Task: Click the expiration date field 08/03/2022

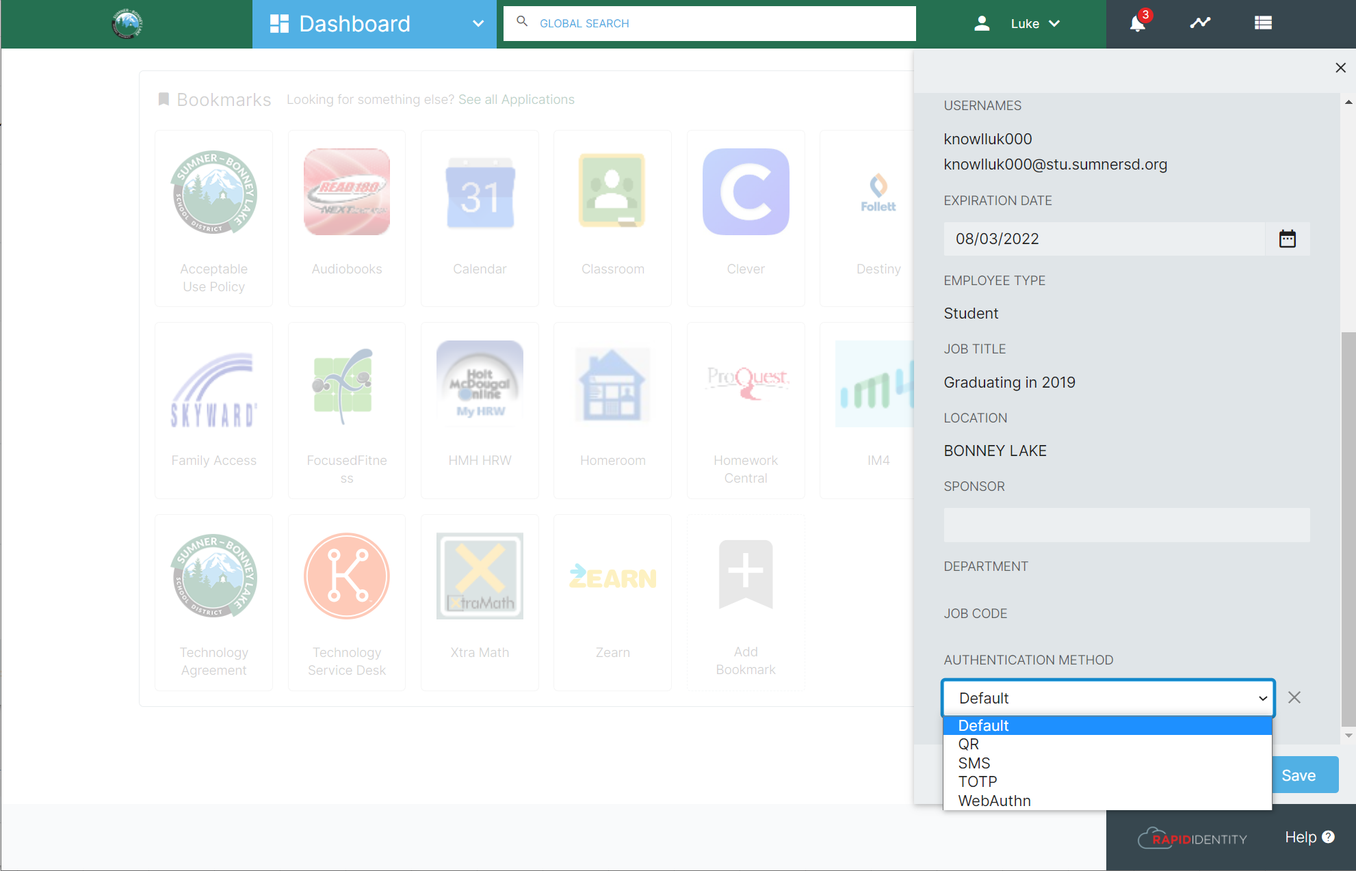Action: click(1104, 239)
